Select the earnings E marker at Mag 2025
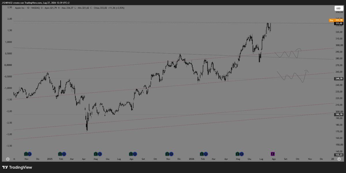 click(x=96, y=153)
